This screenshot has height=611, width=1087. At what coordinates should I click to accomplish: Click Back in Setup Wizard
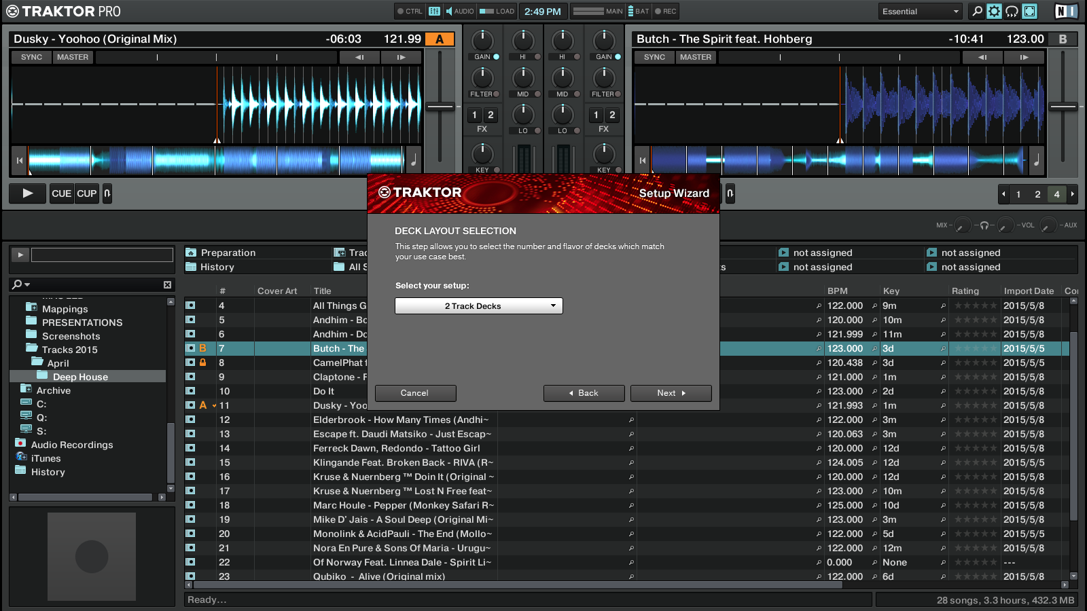pos(584,393)
